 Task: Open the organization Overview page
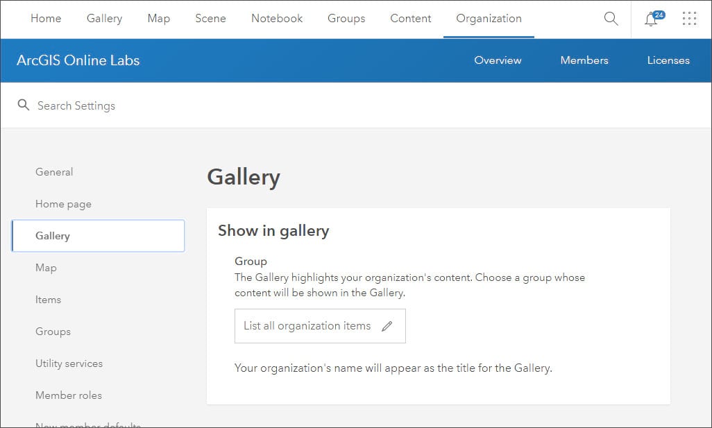[x=498, y=60]
